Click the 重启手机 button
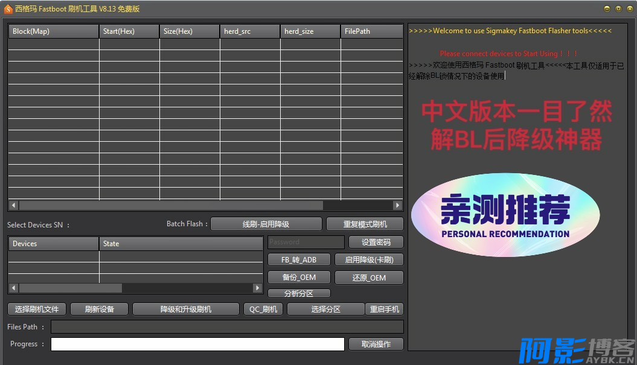 (x=384, y=309)
